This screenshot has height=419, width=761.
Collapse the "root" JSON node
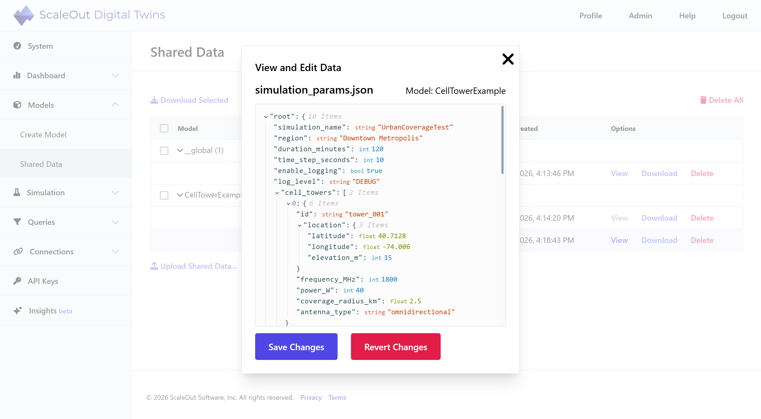(266, 117)
